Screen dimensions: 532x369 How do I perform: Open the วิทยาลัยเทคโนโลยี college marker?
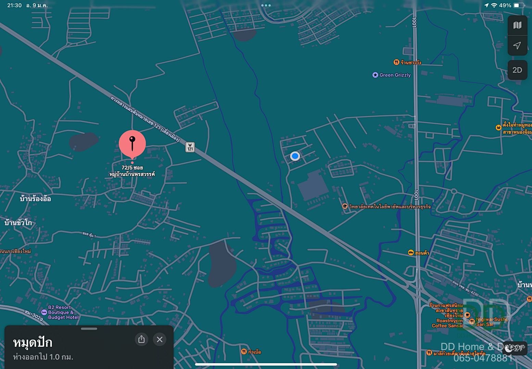345,206
